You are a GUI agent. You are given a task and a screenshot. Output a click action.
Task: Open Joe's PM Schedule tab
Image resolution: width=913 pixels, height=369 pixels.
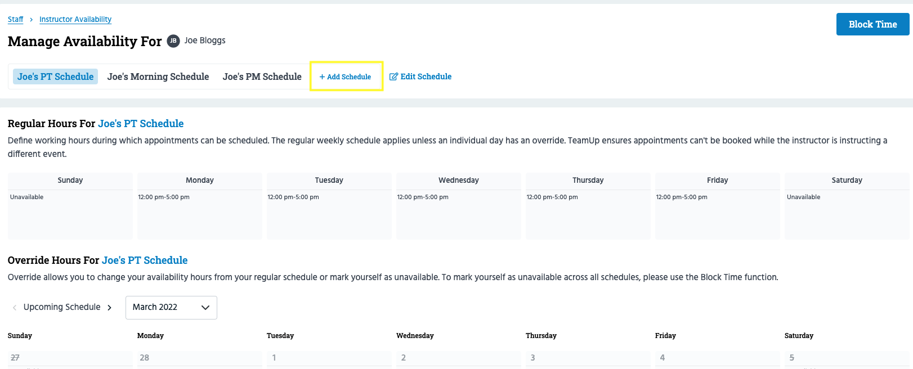[x=262, y=76]
